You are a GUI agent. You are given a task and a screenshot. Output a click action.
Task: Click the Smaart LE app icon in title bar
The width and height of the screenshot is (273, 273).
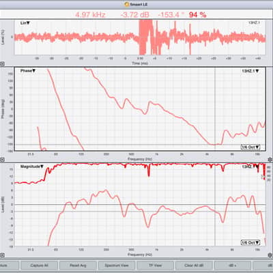click(127, 4)
